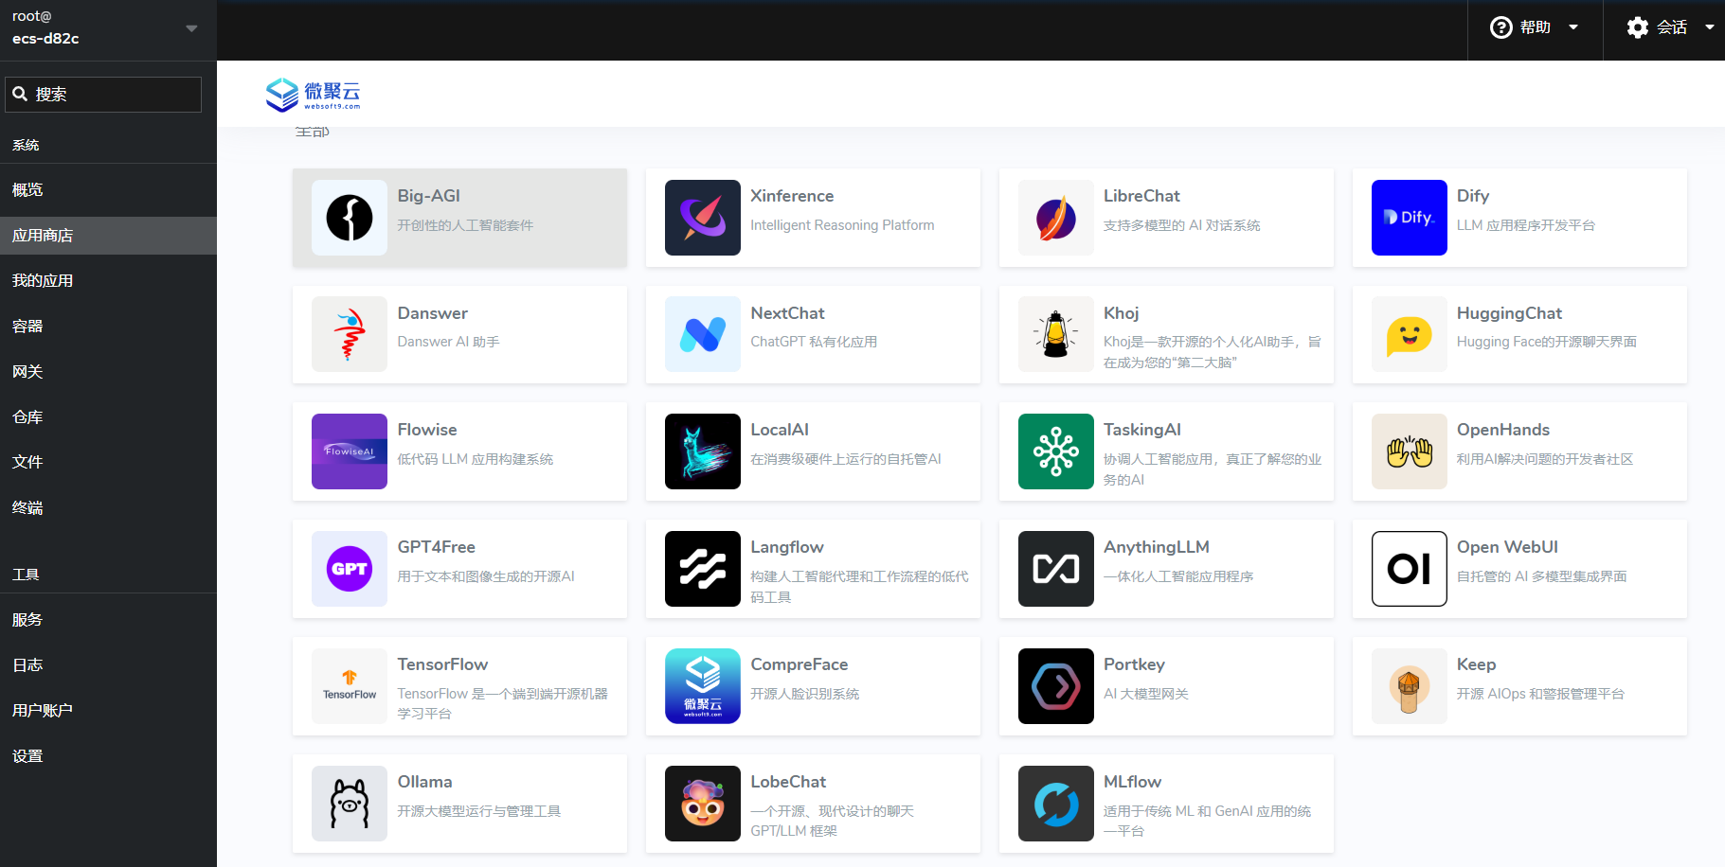
Task: Open the blue Dify icon
Action: tap(1410, 218)
